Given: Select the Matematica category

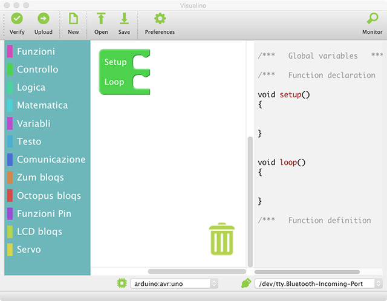Looking at the screenshot, I should pos(42,105).
